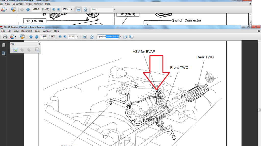
Task: Click Redo icon in Edit toolbar
Action: point(29,50)
